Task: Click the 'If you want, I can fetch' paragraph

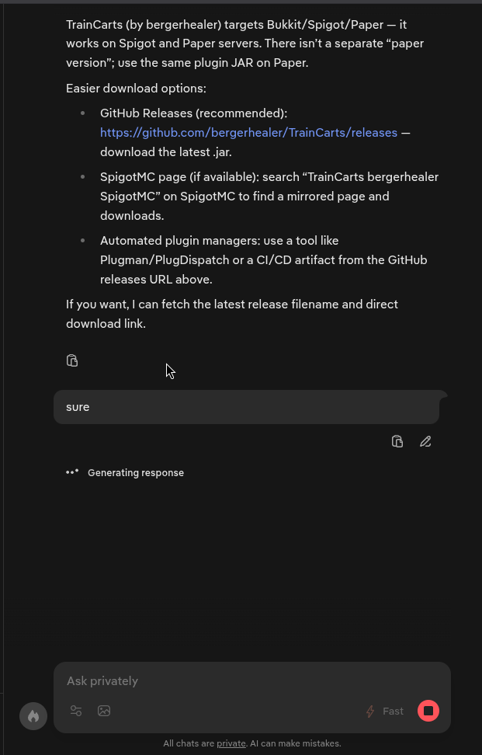Action: (231, 314)
